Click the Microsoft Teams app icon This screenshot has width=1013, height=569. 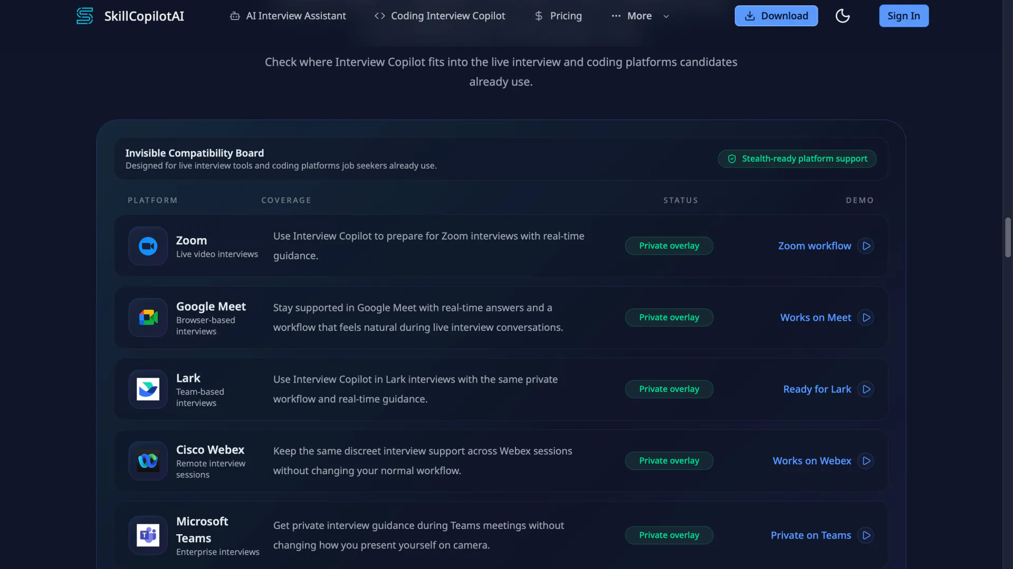pos(148,535)
